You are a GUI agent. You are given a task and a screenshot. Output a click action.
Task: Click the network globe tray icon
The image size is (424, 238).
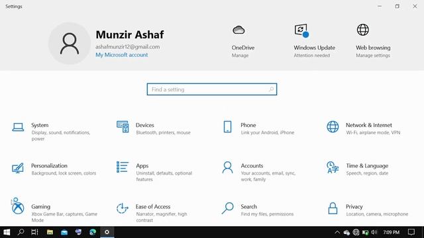[356, 232]
